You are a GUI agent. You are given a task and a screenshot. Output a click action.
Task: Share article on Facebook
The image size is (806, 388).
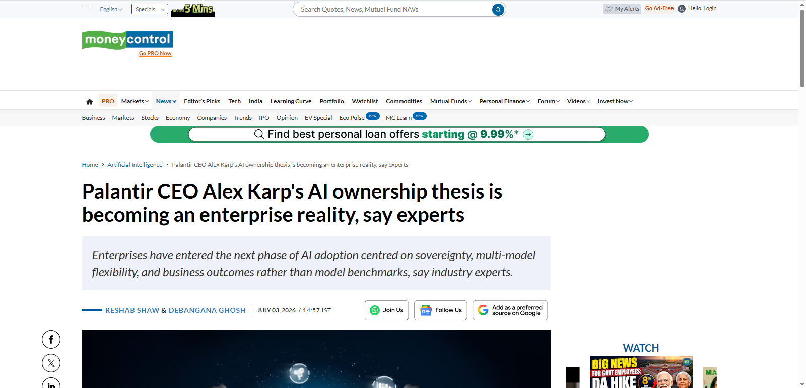[x=51, y=340]
